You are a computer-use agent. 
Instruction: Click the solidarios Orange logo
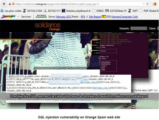(x=48, y=27)
